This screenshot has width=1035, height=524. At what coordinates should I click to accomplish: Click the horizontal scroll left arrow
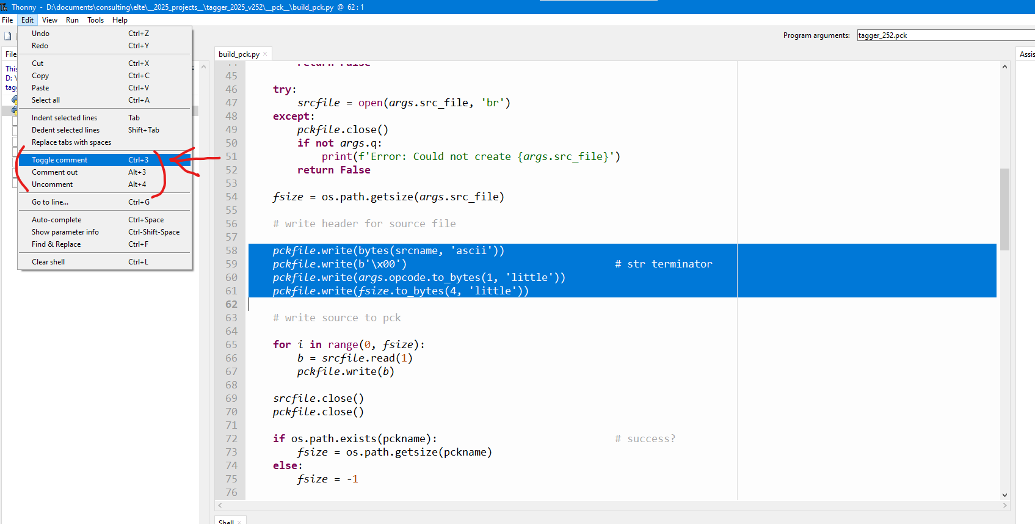(x=220, y=506)
